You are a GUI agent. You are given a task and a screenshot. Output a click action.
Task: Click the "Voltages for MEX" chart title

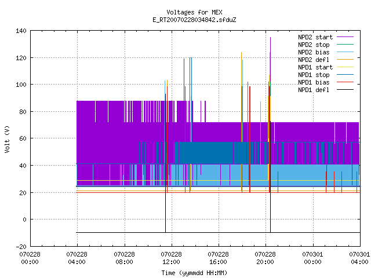tap(194, 12)
